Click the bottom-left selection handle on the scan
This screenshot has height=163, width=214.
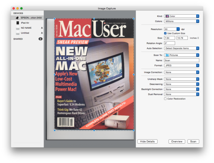tap(55, 131)
